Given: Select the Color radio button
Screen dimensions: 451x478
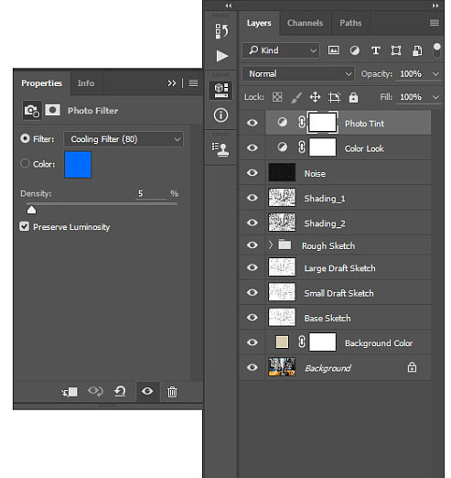Looking at the screenshot, I should (25, 163).
